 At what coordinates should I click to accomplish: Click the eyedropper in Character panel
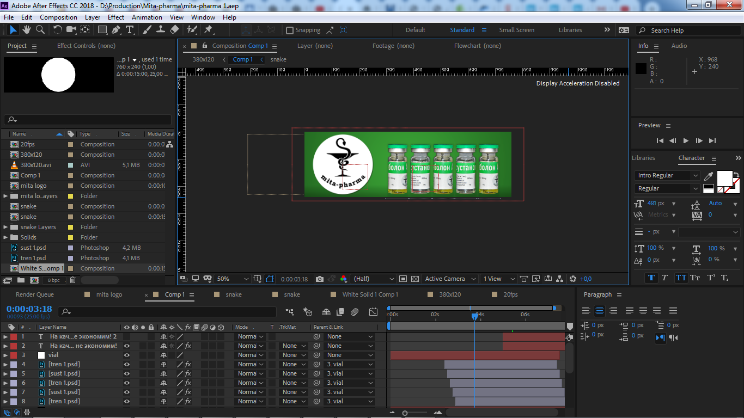pyautogui.click(x=709, y=176)
